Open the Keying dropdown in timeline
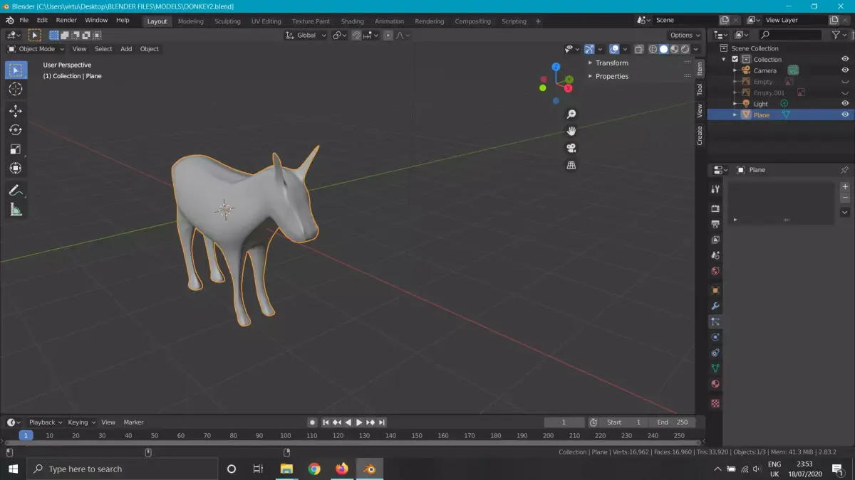855x480 pixels. [81, 422]
